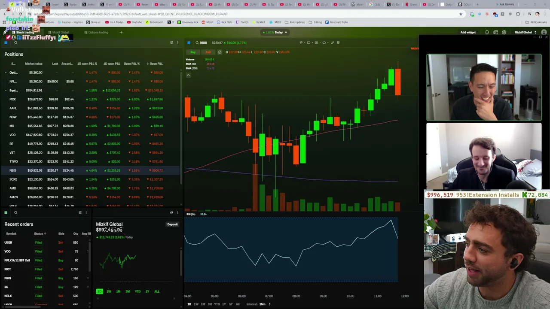Open the All Bookmarks folder
550x309 pixels.
click(536, 22)
